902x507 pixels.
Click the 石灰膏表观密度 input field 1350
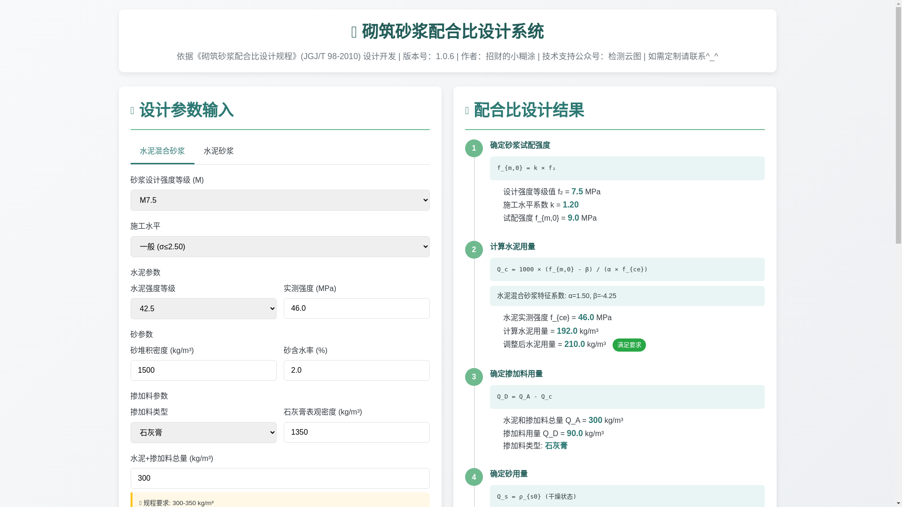[x=357, y=432]
